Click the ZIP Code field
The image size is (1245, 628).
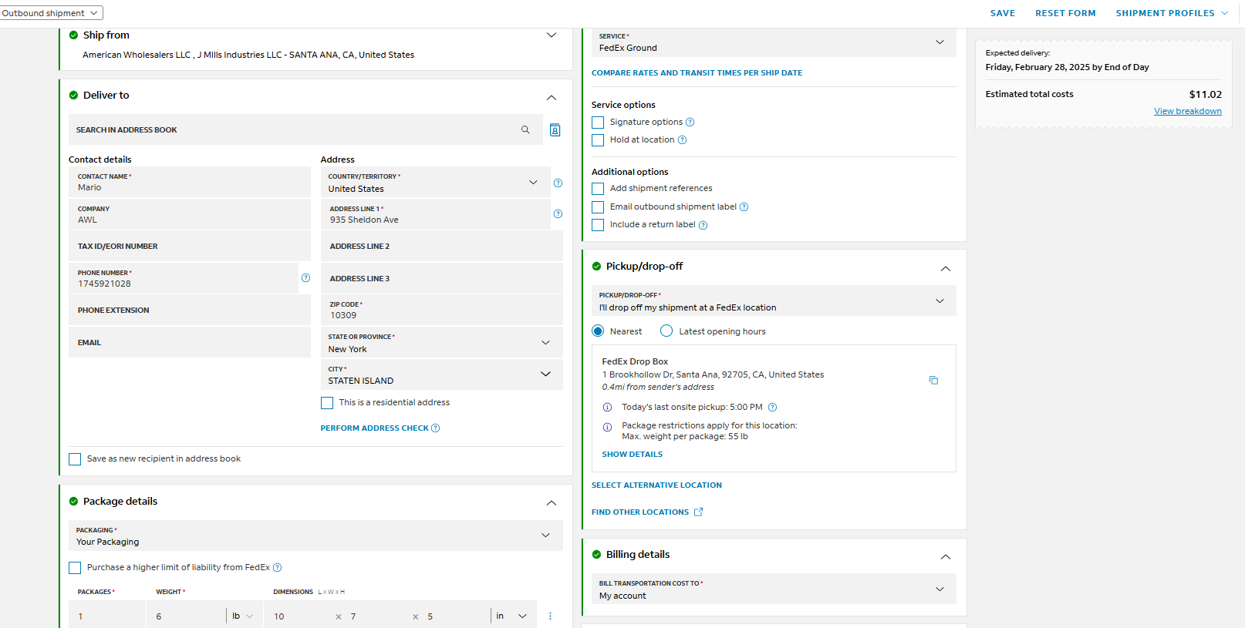[442, 311]
